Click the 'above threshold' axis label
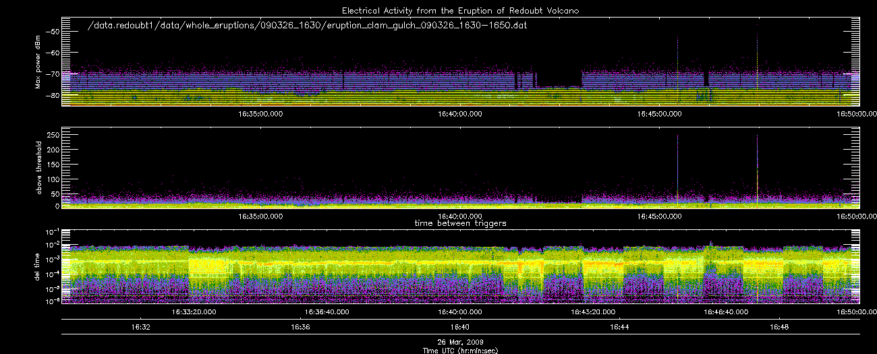The width and height of the screenshot is (877, 354). (38, 167)
